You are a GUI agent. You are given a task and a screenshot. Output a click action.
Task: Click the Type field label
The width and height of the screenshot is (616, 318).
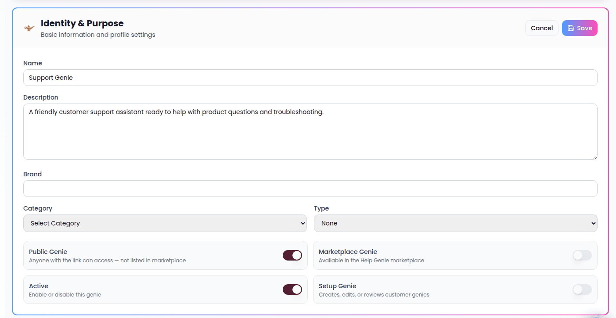[x=321, y=208]
